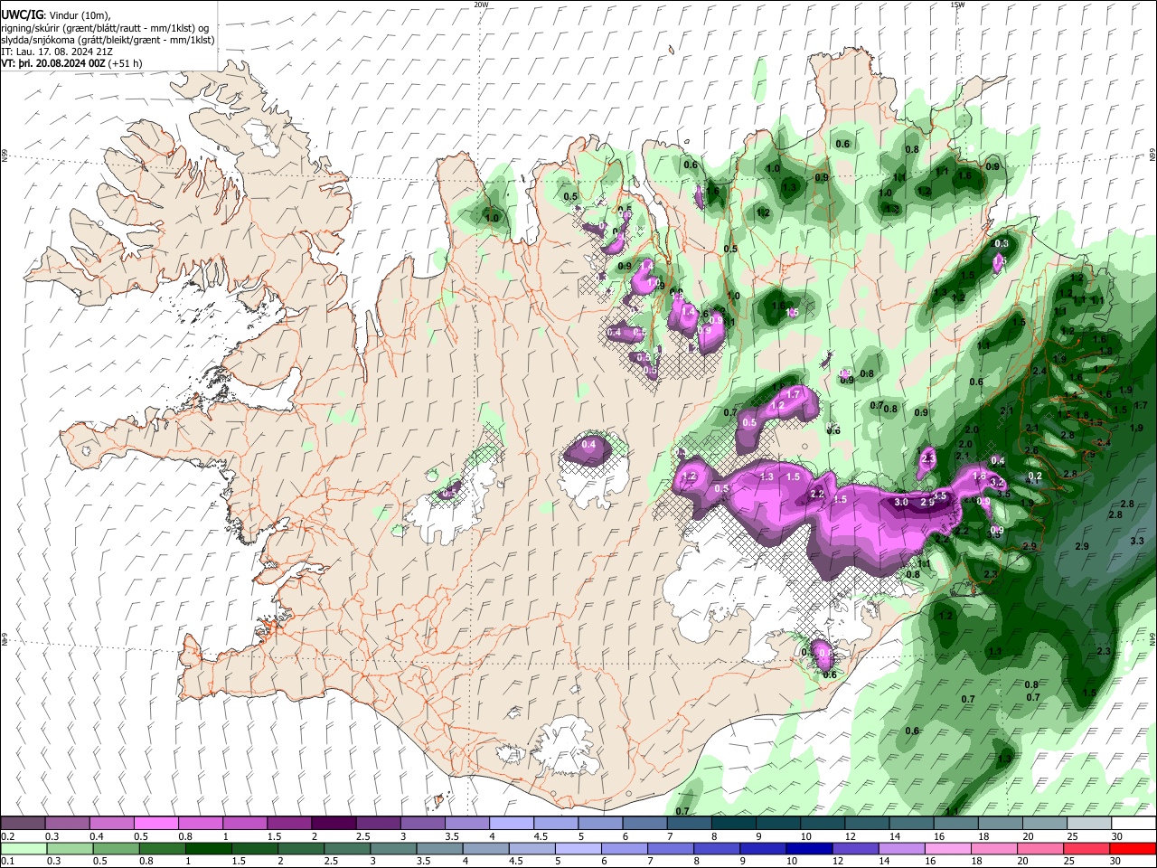Image resolution: width=1157 pixels, height=868 pixels.
Task: Click the 20–25 hot pink rain swatch
Action: 1041,849
